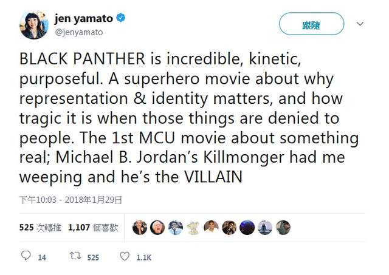The height and width of the screenshot is (275, 389).
Task: Click the pale cream-colored liker avatar
Action: pyautogui.click(x=193, y=228)
